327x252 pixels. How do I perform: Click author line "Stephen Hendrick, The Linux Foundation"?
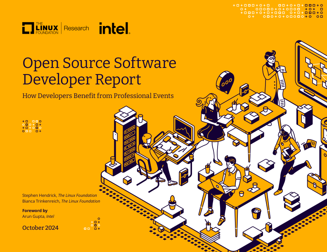click(59, 195)
